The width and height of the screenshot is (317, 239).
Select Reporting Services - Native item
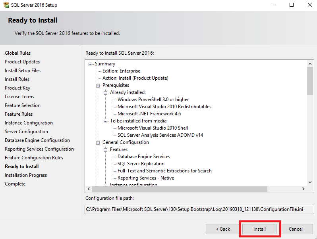146,178
